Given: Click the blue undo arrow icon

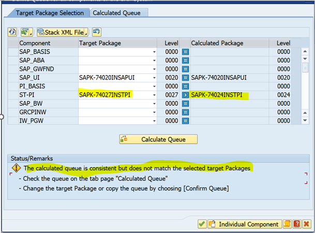Looking at the screenshot, I should pyautogui.click(x=96, y=32).
